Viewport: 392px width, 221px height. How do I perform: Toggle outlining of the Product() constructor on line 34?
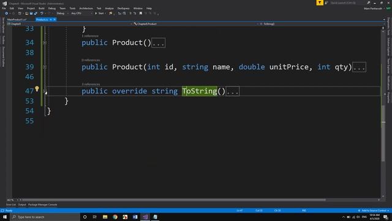click(x=45, y=43)
